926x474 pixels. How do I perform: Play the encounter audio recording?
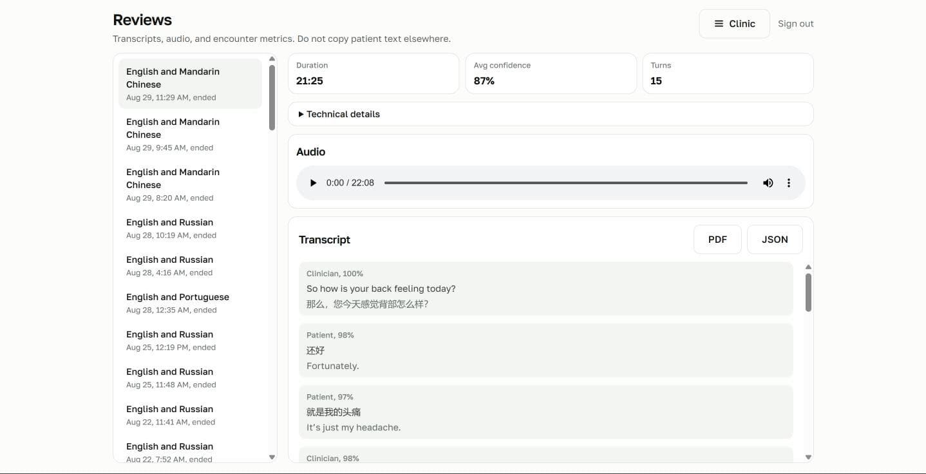pos(313,183)
